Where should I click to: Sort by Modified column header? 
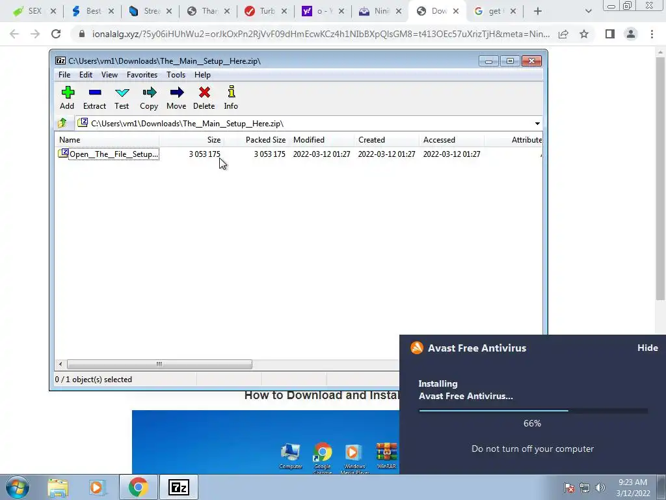coord(321,140)
